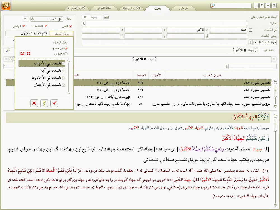Switch to the الكتب المترابطة tab

131,8
